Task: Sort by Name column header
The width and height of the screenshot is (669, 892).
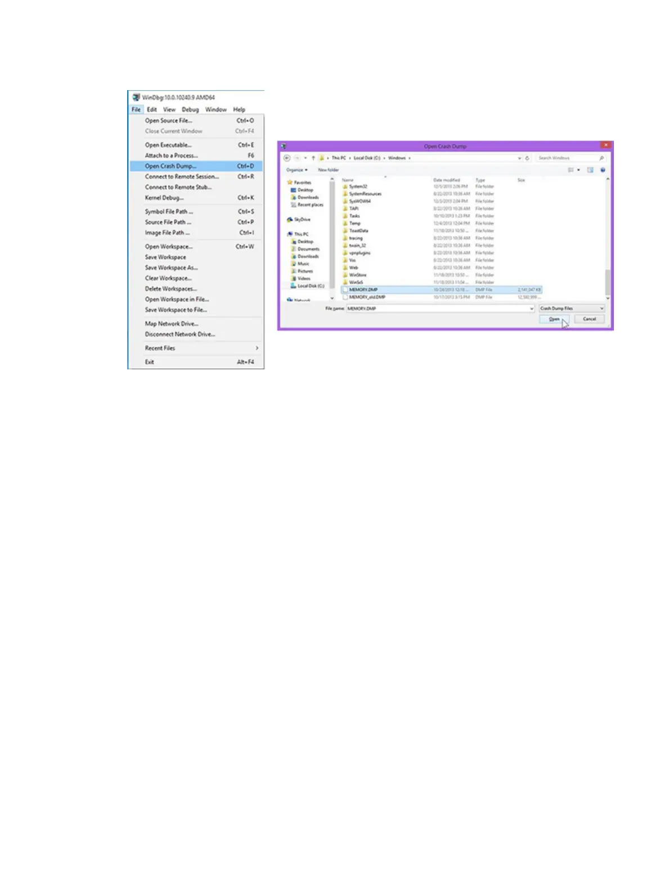Action: point(348,180)
